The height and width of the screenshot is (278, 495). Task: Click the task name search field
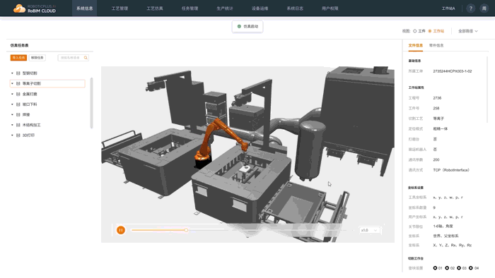pyautogui.click(x=74, y=58)
